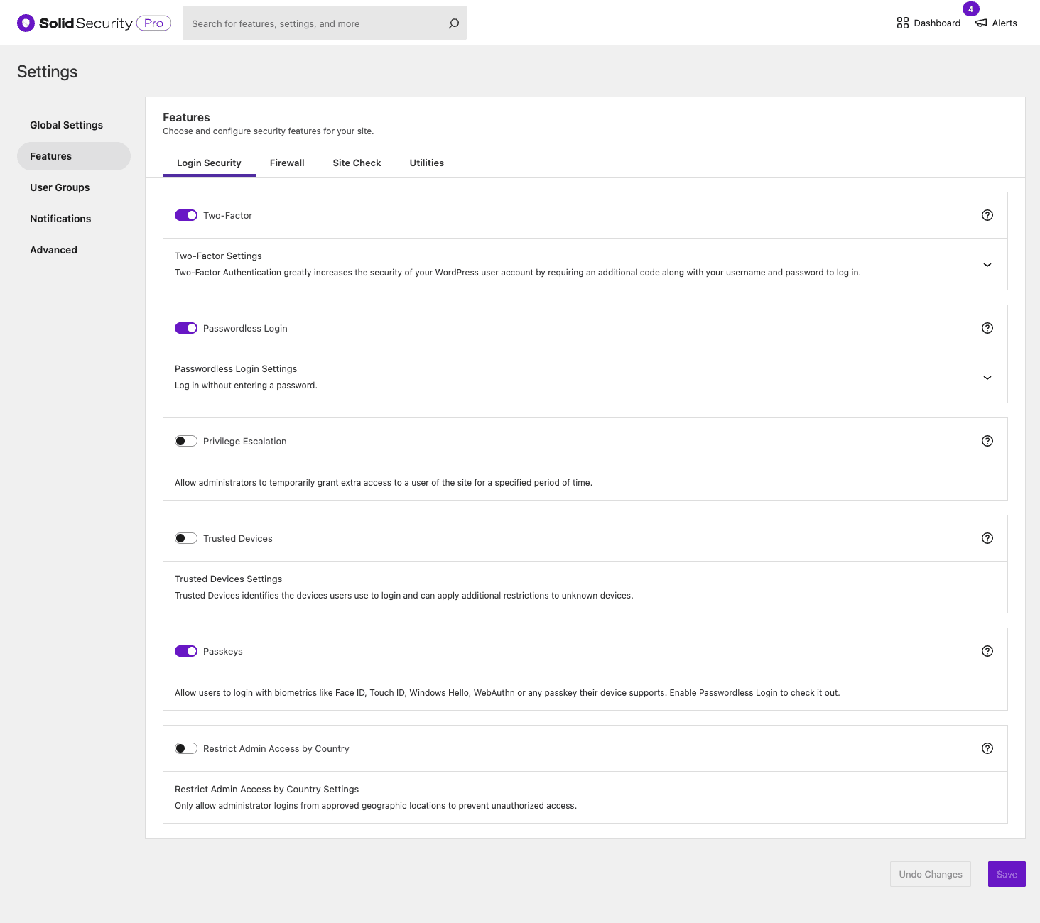Turn off the Passwordless Login toggle
Viewport: 1040px width, 923px height.
tap(186, 328)
